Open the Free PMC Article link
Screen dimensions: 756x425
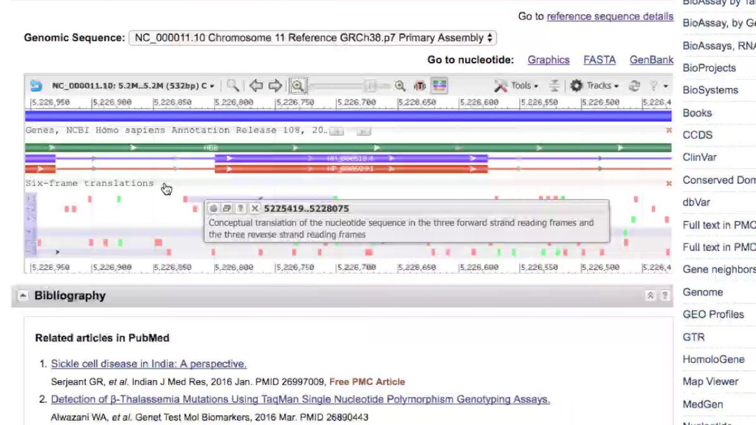coord(367,382)
